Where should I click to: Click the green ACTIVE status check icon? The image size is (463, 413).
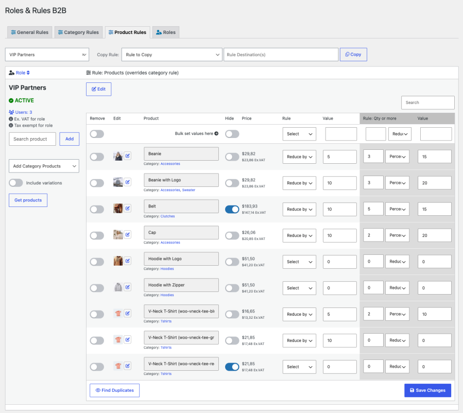[11, 100]
